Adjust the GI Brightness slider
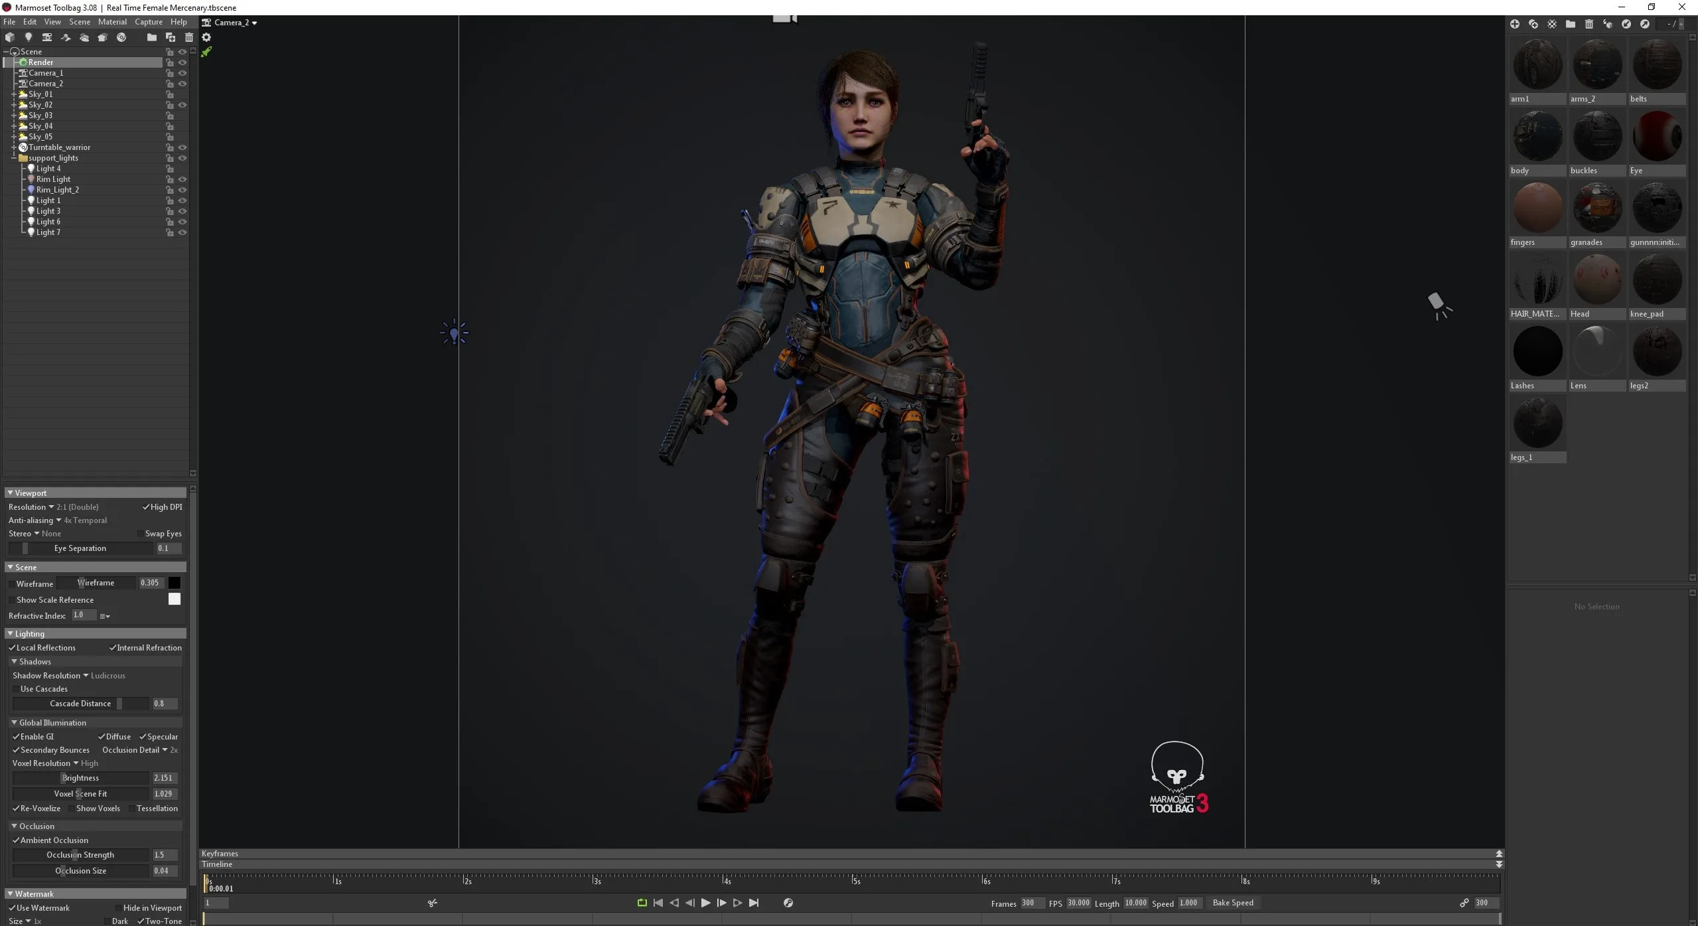The height and width of the screenshot is (926, 1698). [x=80, y=778]
